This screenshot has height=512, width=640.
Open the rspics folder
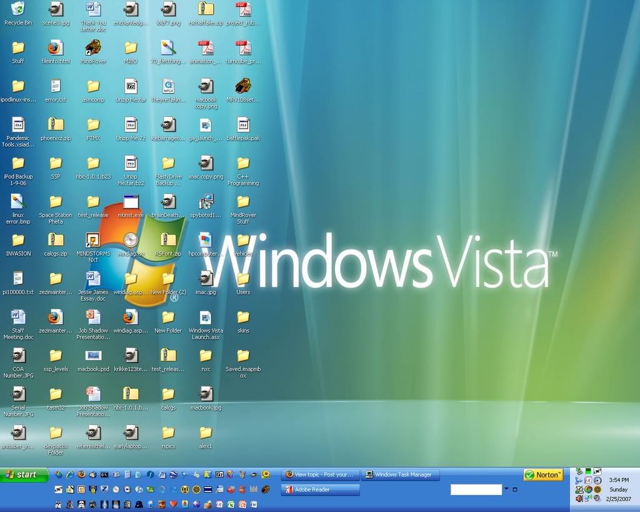[168, 436]
